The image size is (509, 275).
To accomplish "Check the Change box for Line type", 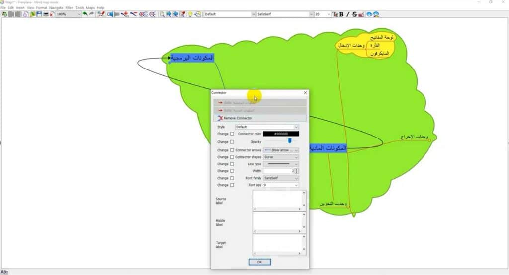I will pyautogui.click(x=232, y=164).
